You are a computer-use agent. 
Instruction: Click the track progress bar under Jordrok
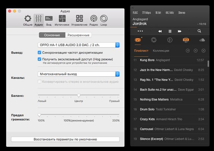pyautogui.click(x=170, y=27)
